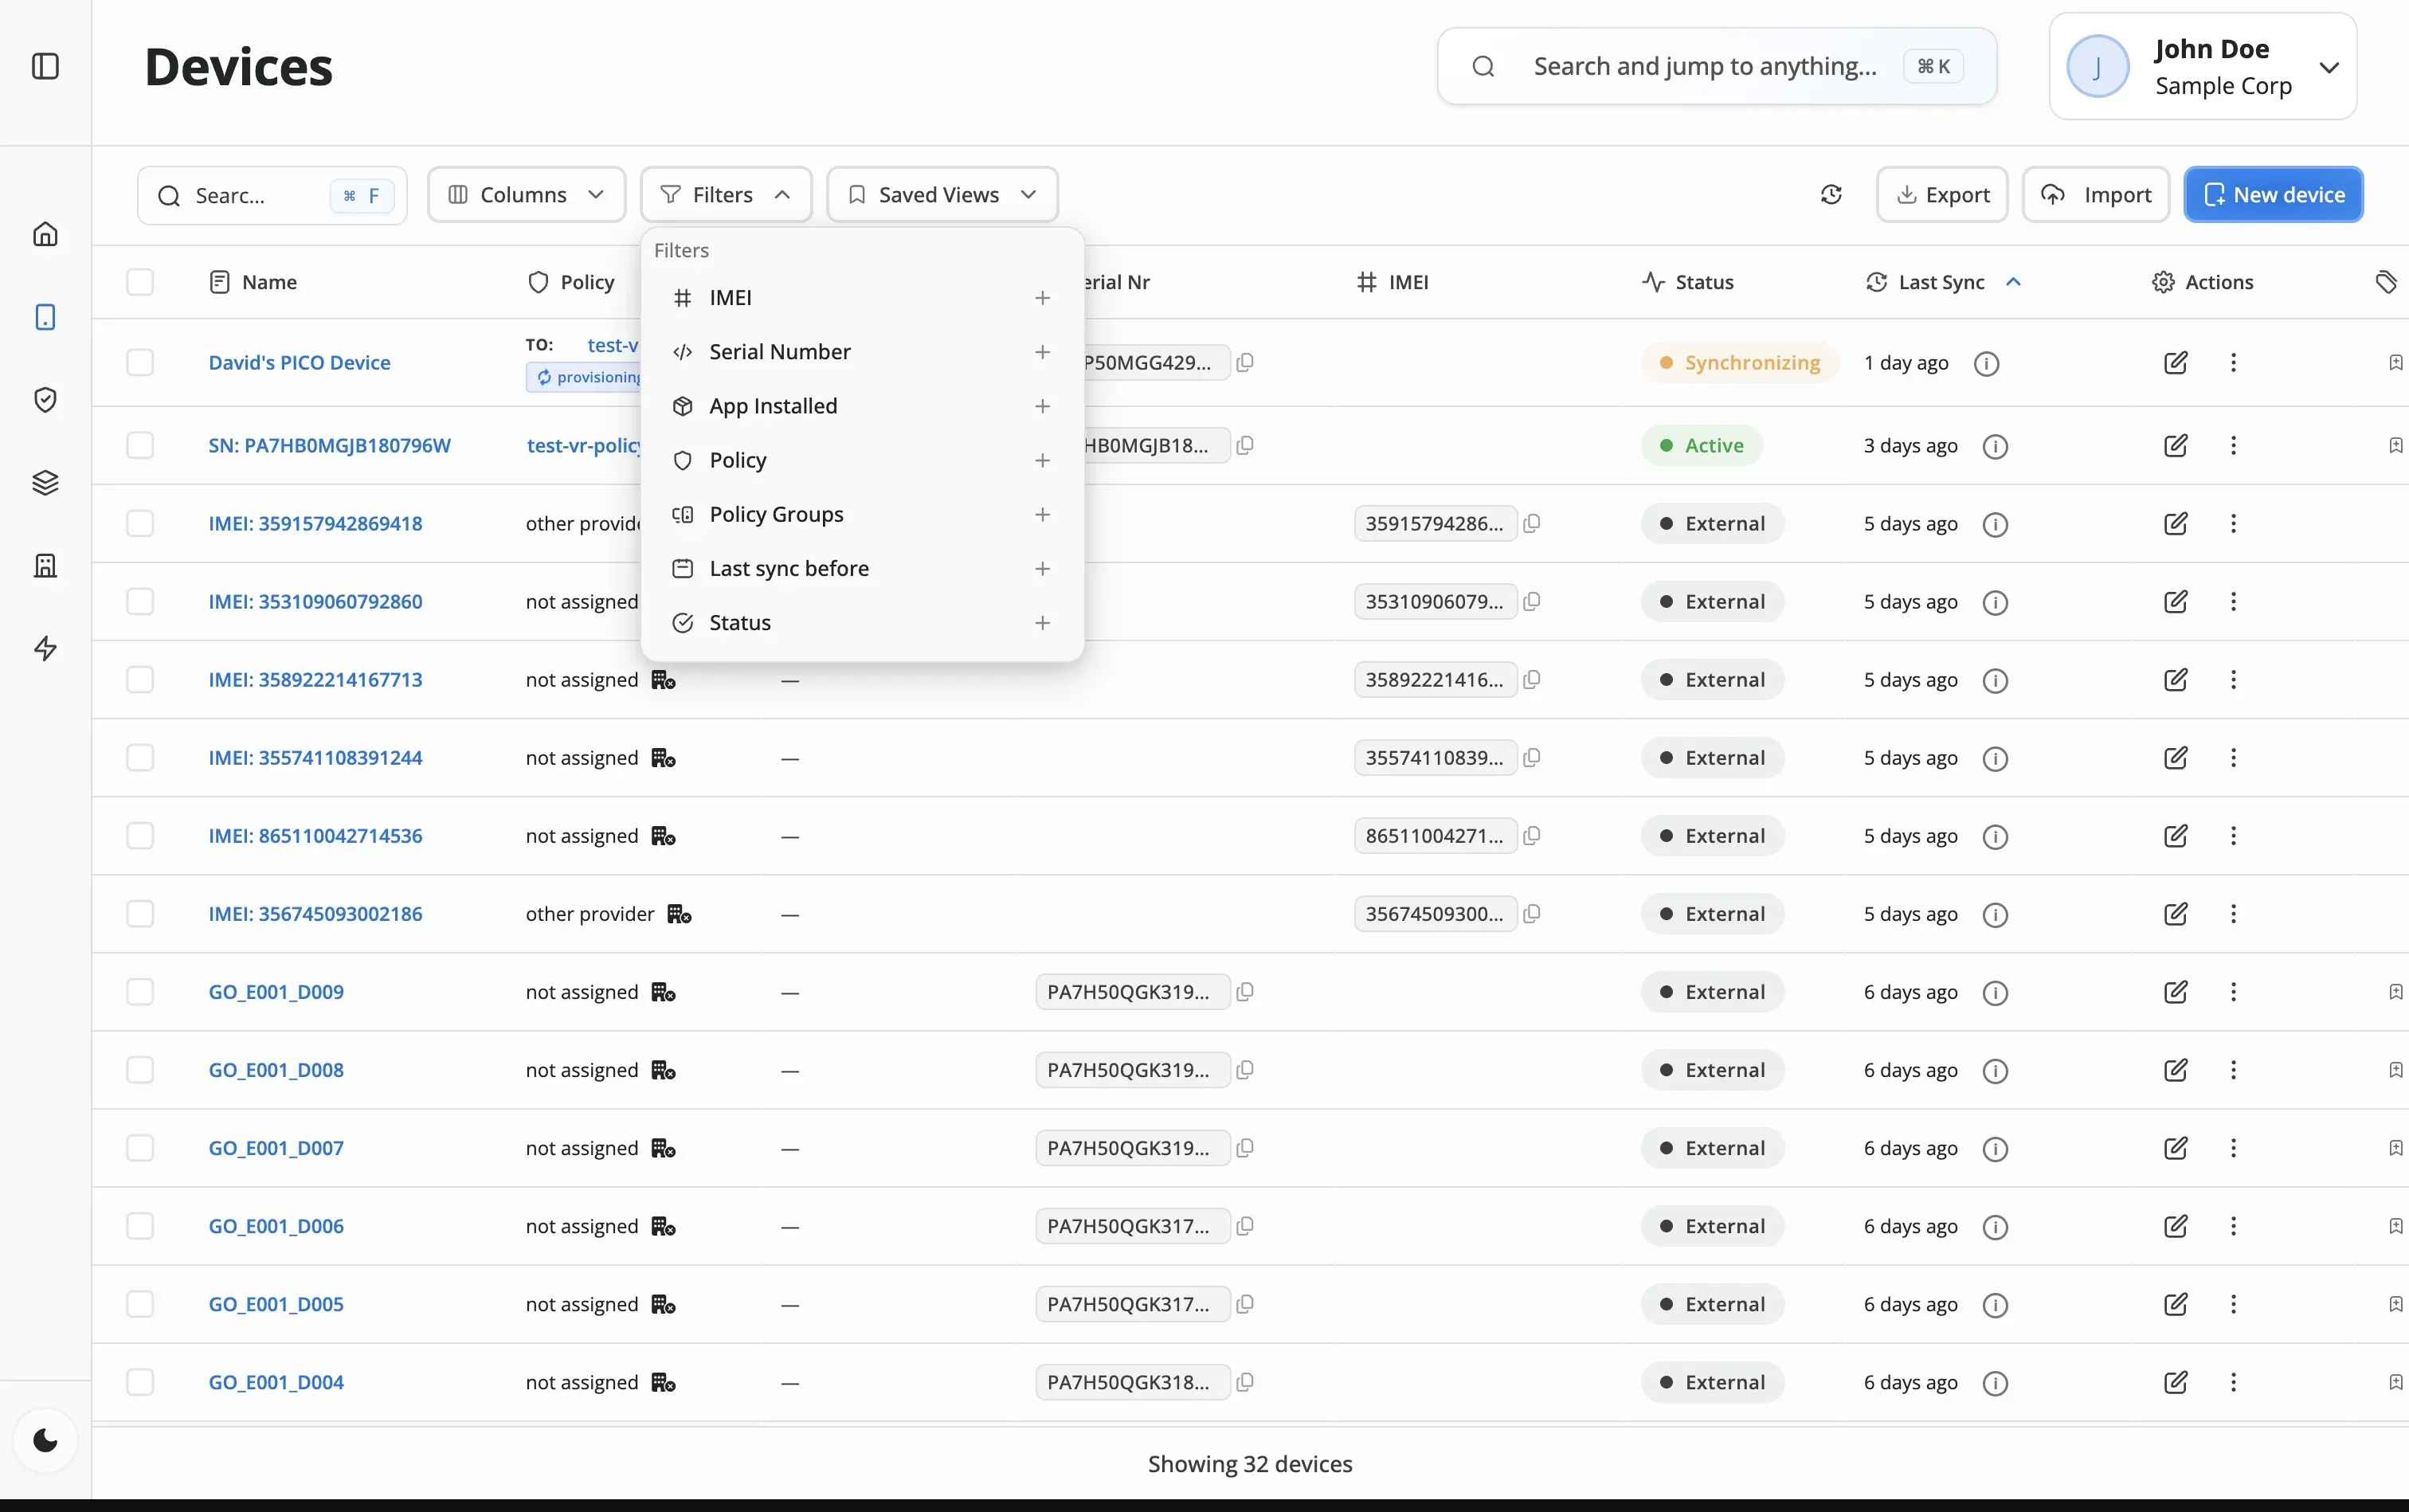Expand the Columns dropdown

coord(526,195)
